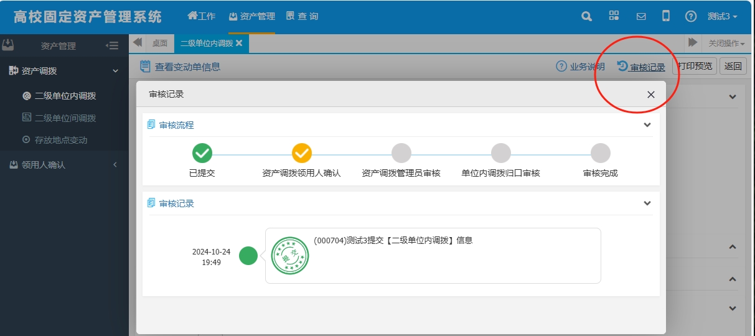Screen dimensions: 755x336
Task: Open the grid apps icon in header
Action: (614, 16)
